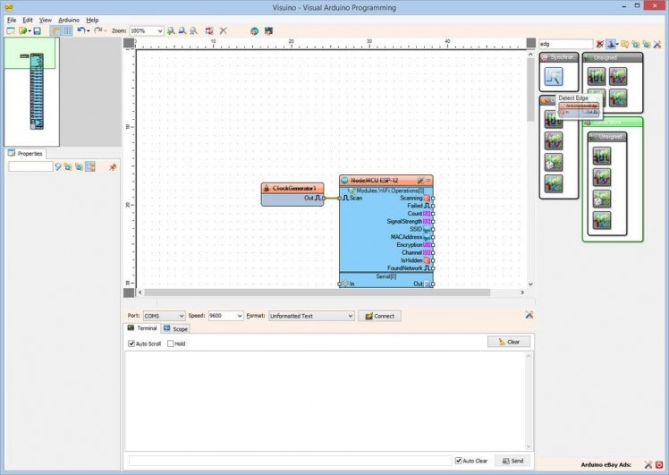Click the Undo arrow icon

click(x=80, y=30)
